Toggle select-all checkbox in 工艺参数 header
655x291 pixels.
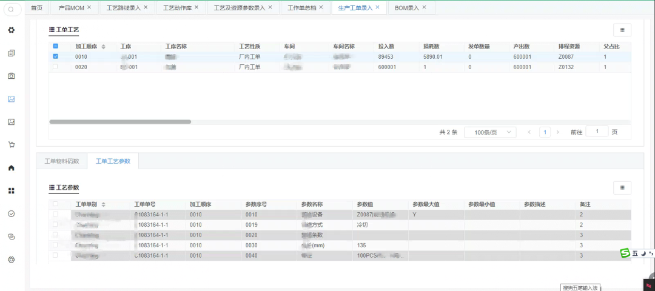(55, 204)
